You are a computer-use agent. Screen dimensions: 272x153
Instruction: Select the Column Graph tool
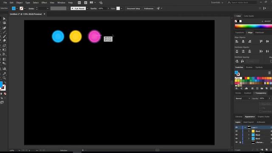point(4,69)
